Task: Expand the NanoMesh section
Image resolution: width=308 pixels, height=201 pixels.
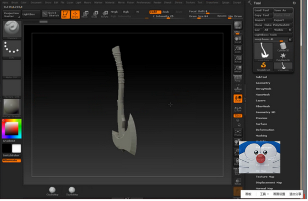Action: click(x=263, y=95)
